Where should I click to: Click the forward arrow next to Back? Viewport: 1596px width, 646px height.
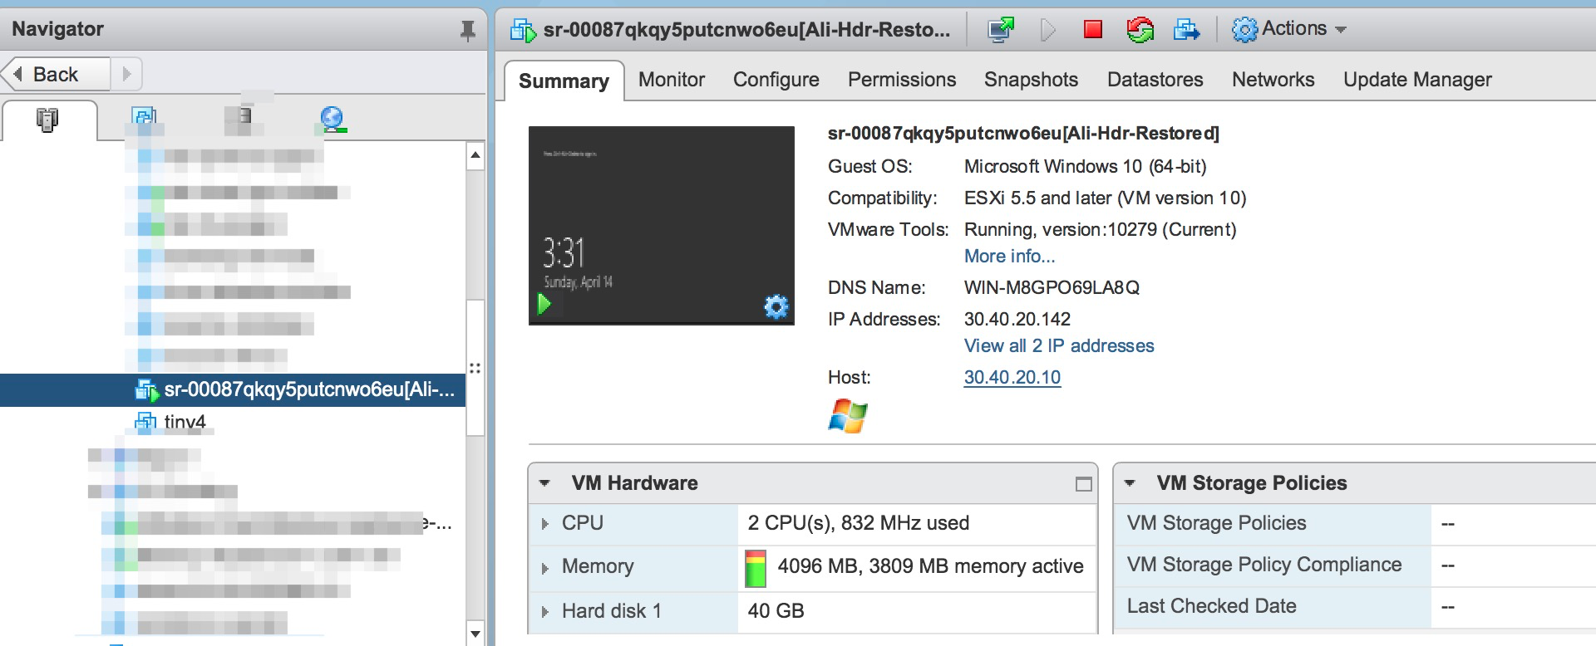pos(126,74)
